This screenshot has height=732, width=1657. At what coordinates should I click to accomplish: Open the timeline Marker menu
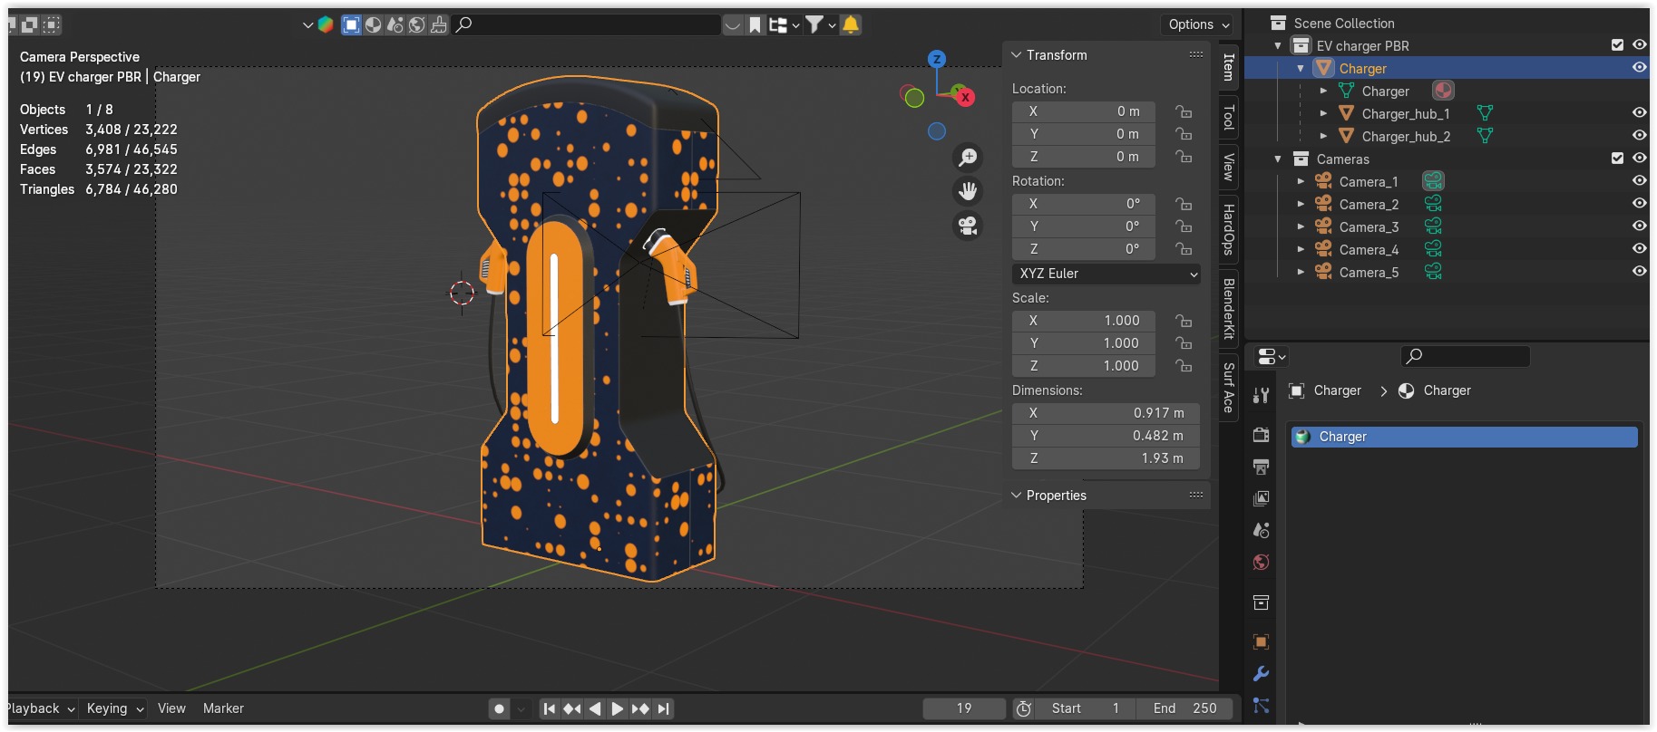click(223, 708)
